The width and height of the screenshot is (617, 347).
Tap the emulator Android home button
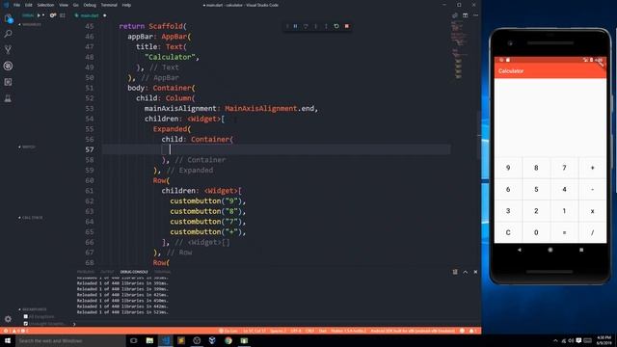550,250
